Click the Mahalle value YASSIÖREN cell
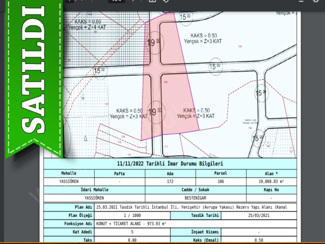The width and height of the screenshot is (325, 244). [69, 181]
